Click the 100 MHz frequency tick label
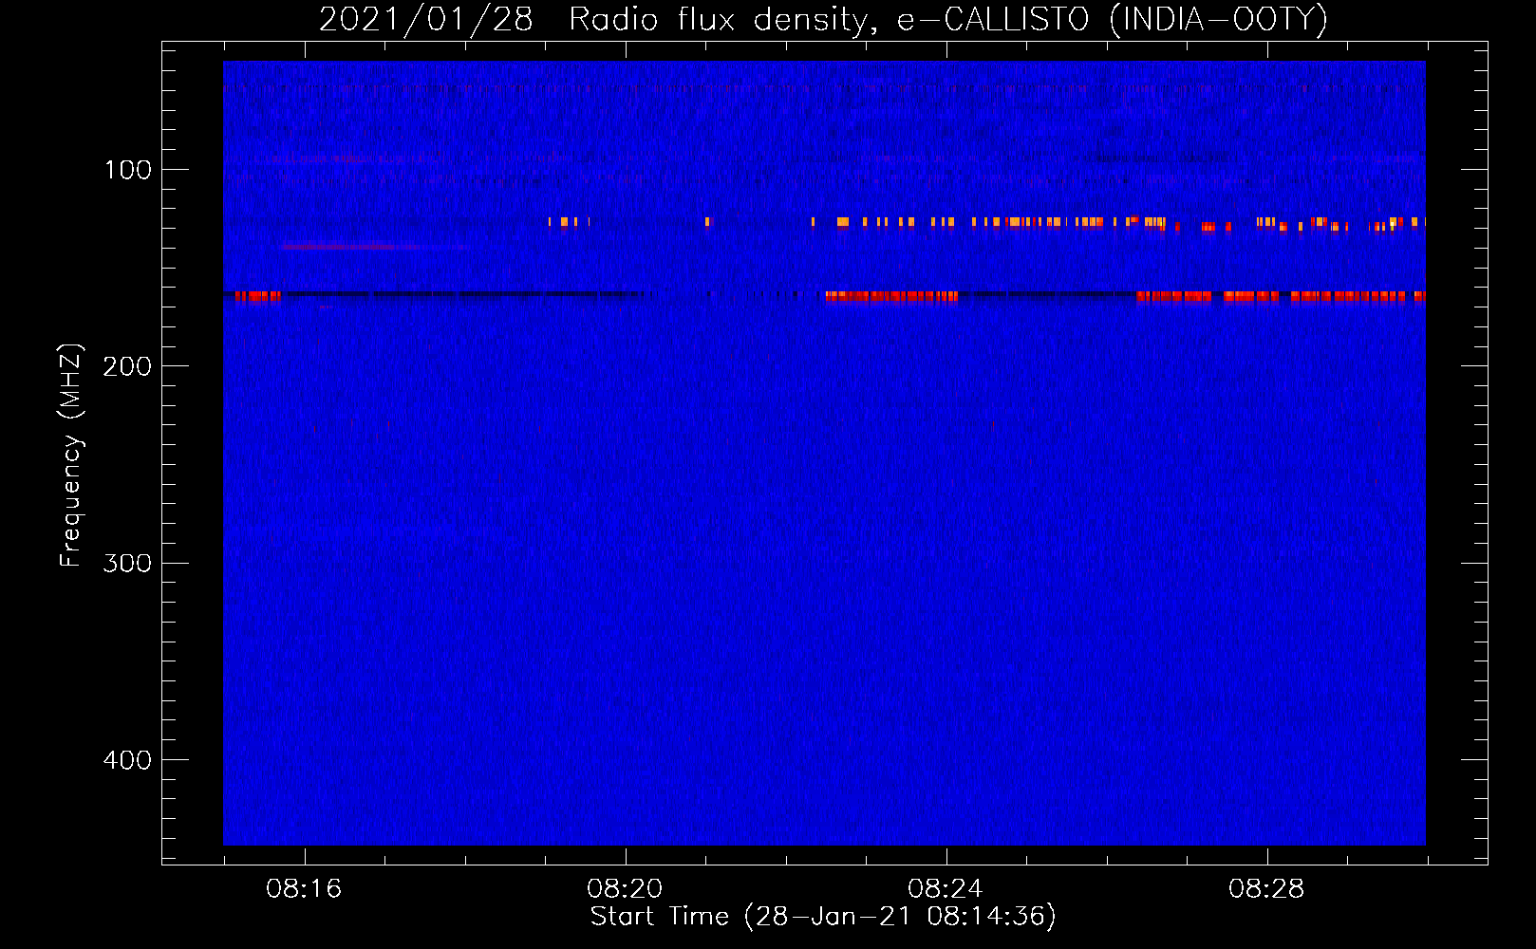This screenshot has width=1536, height=949. click(x=128, y=170)
